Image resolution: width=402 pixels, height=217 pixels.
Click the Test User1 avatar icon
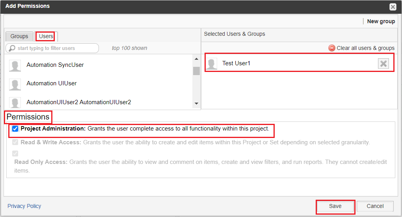212,64
